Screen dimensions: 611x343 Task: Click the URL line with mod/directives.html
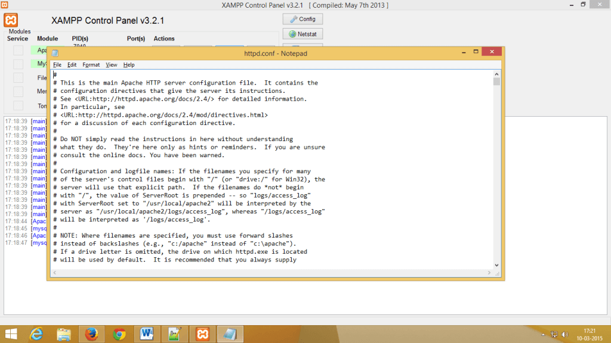[x=161, y=115]
